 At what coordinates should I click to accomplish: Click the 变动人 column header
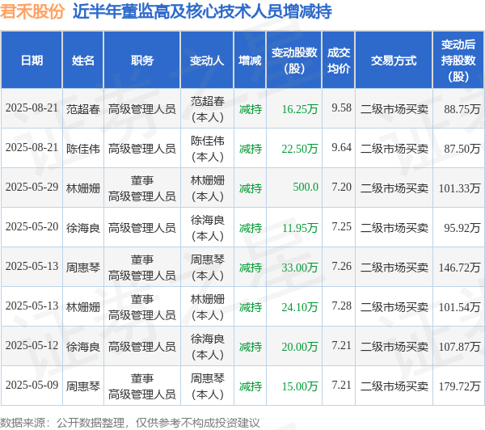(207, 61)
